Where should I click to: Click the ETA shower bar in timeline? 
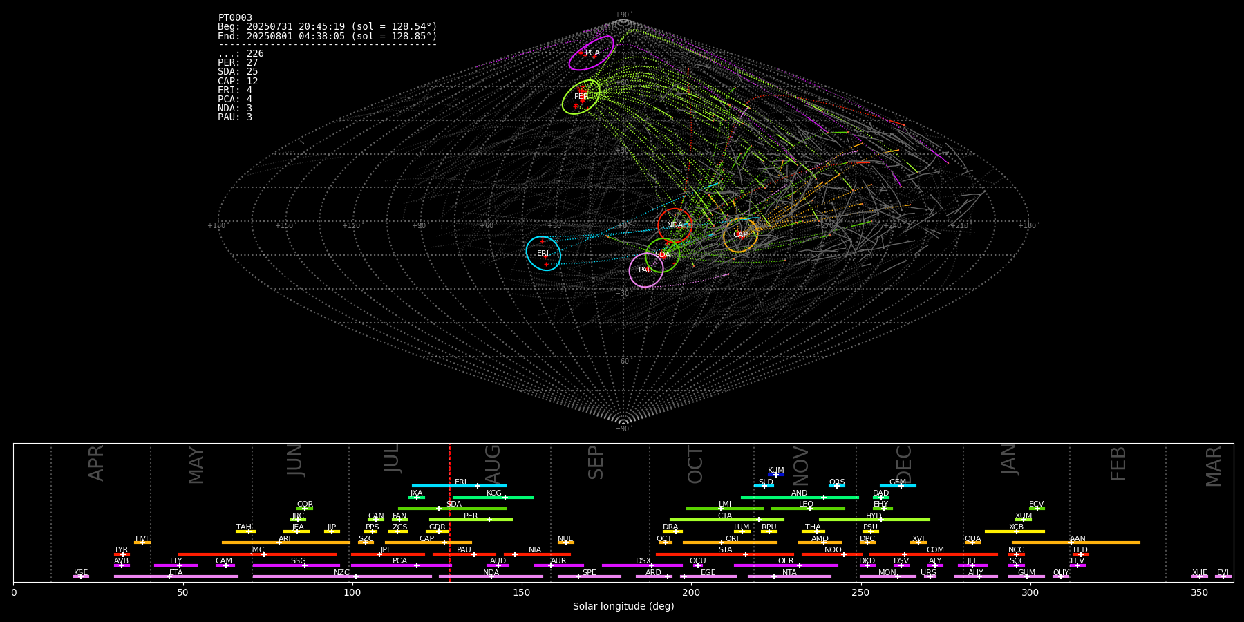(176, 576)
